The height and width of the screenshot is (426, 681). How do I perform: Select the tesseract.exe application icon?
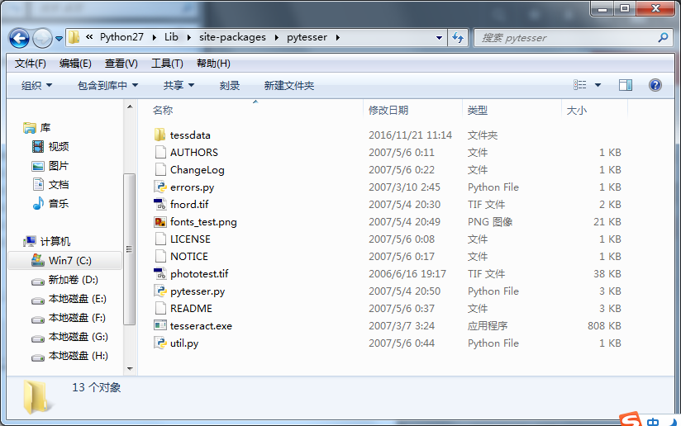[160, 325]
